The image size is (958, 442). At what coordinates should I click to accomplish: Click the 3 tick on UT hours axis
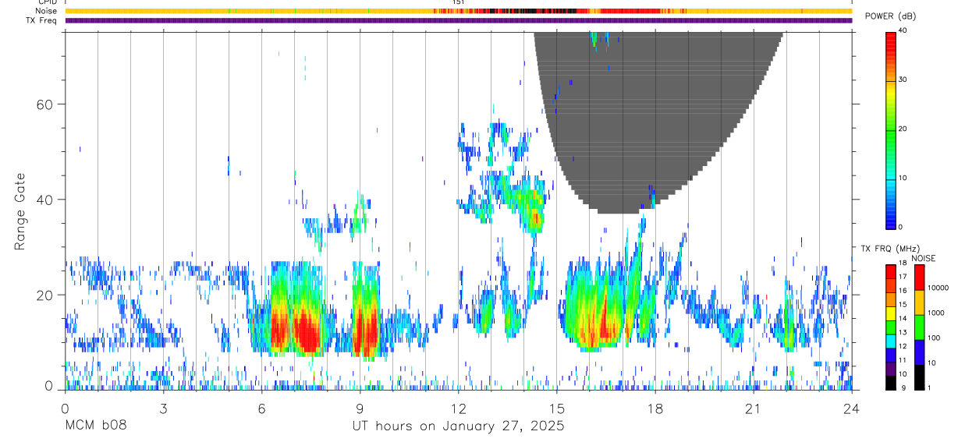click(x=163, y=408)
